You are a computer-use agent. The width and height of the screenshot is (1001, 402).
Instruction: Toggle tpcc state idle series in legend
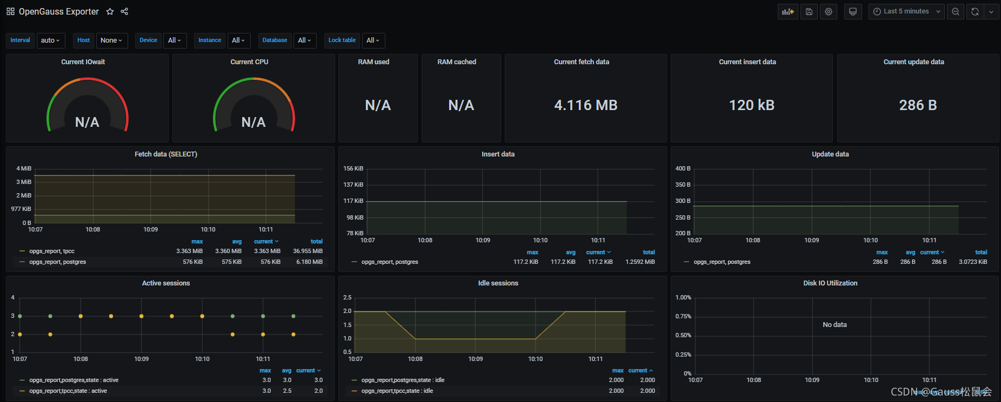[397, 391]
